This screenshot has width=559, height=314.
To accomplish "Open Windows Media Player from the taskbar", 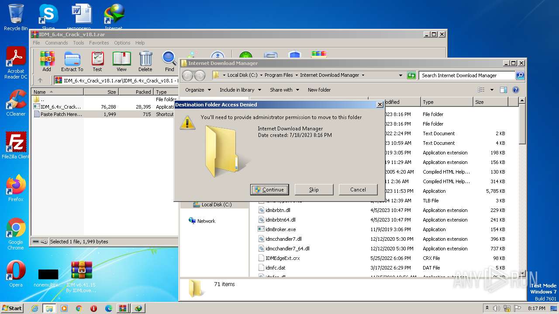I will click(x=64, y=308).
